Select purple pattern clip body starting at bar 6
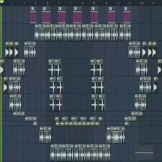The width and height of the screenshot is (162, 162). 62,17
